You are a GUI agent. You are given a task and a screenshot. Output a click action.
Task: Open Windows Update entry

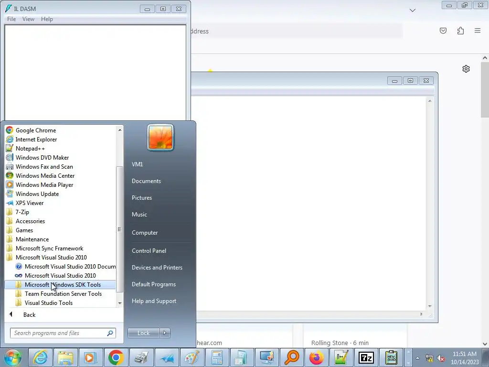click(60, 194)
